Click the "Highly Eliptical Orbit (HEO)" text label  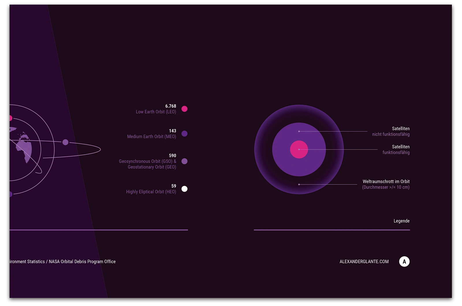151,192
